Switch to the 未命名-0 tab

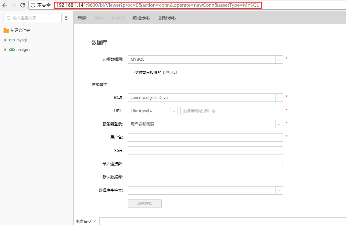point(83,221)
